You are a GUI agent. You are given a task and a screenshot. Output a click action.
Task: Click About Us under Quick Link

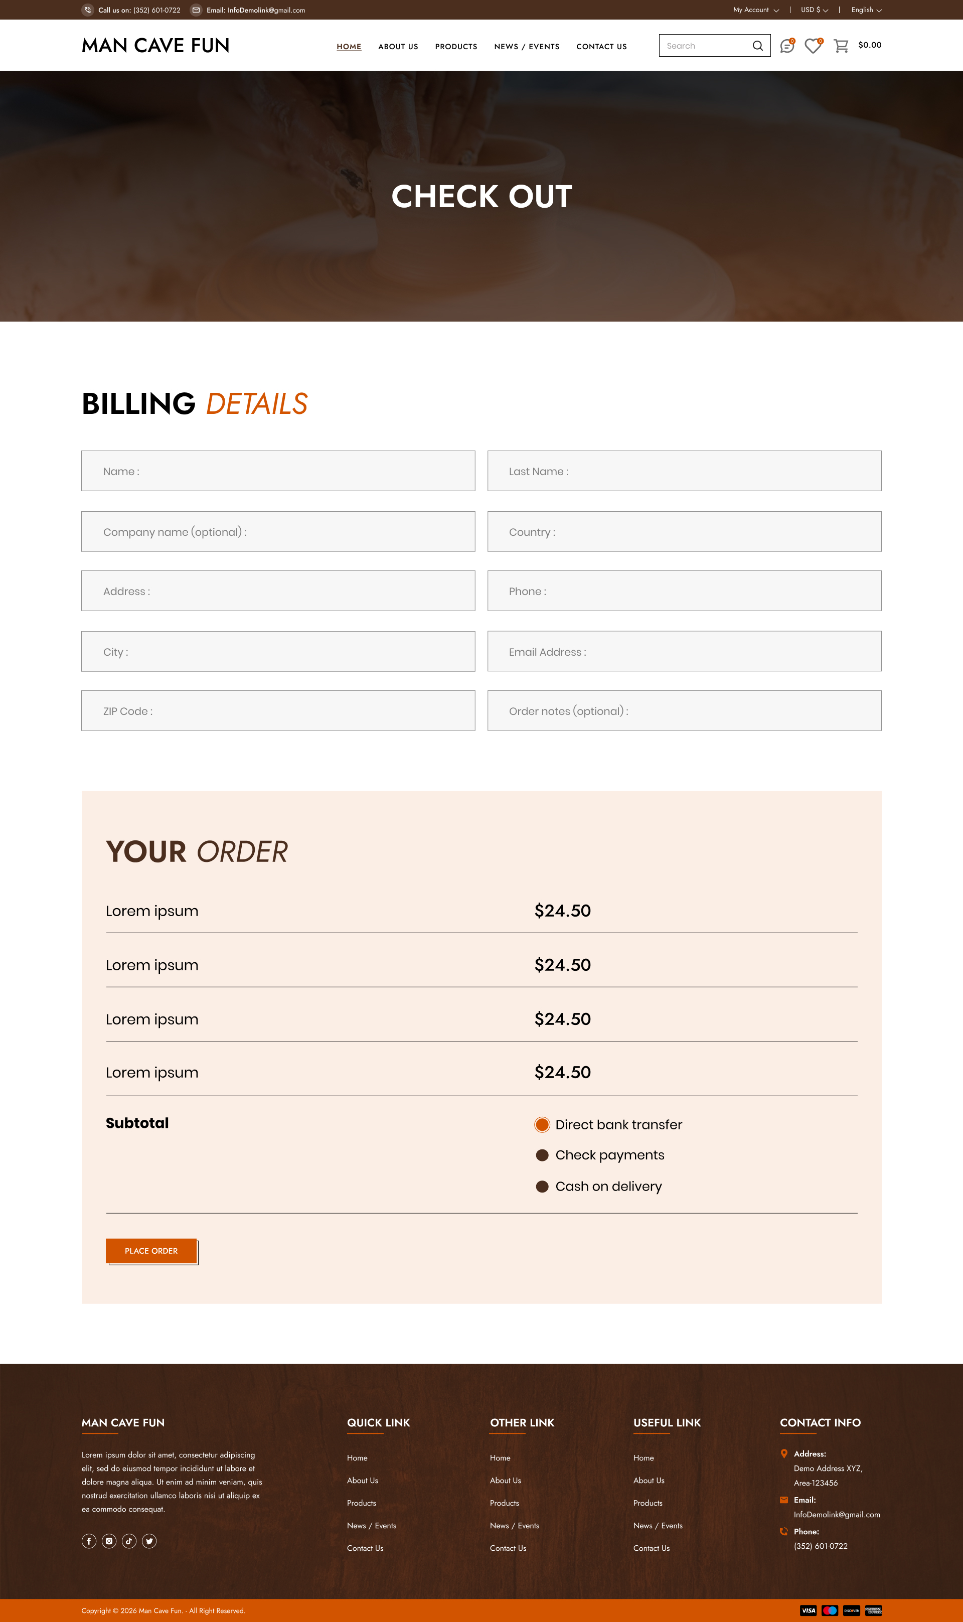(x=362, y=1481)
